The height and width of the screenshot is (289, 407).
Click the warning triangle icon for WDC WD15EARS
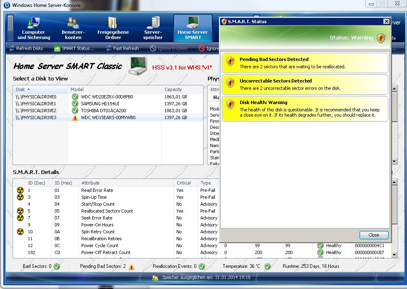tap(75, 117)
